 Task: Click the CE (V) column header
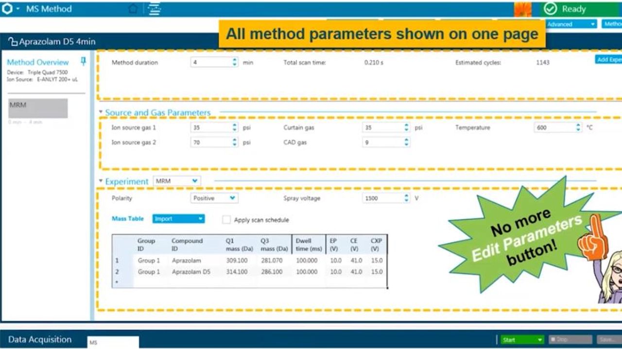coord(354,245)
